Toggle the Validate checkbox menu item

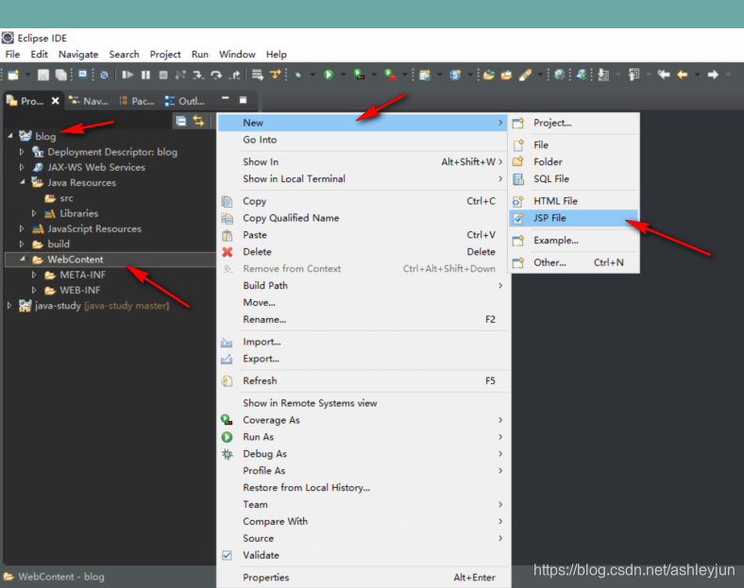227,555
